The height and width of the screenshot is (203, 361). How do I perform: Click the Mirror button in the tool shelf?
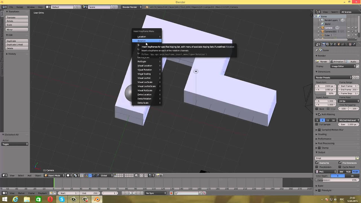coord(17,30)
